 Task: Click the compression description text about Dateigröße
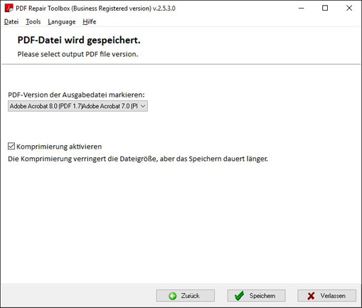click(138, 159)
